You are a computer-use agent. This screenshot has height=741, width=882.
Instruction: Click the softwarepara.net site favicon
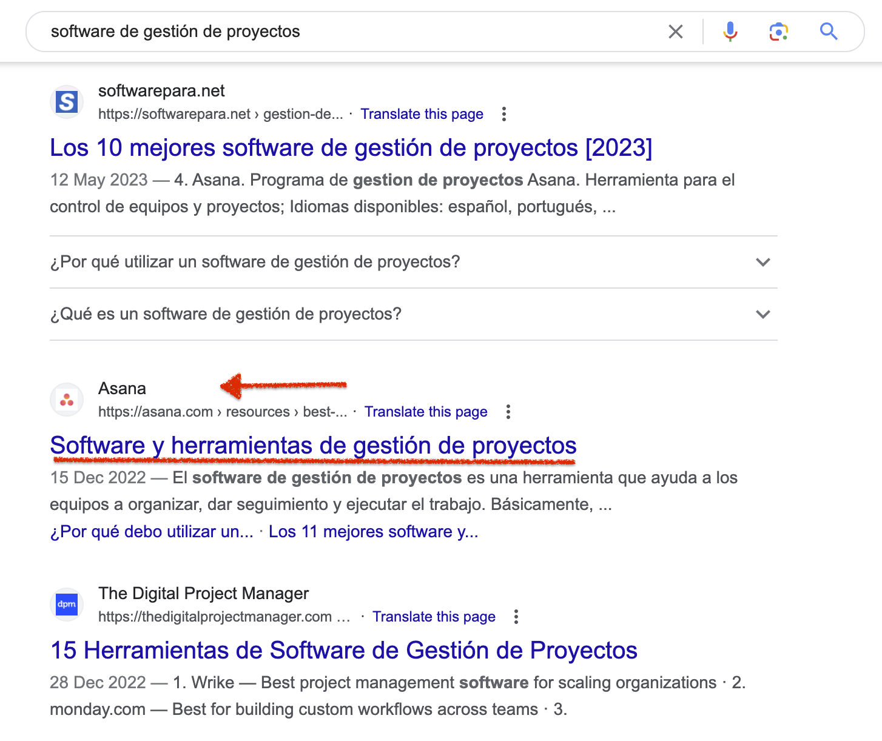click(x=67, y=102)
